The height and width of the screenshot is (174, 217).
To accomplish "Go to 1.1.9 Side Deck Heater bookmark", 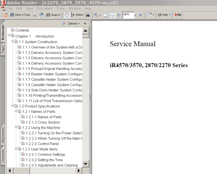I will tap(52, 90).
